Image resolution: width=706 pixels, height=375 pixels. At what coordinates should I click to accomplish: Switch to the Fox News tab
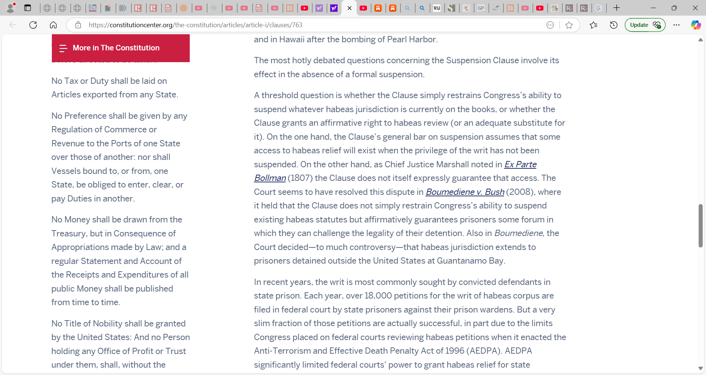click(x=93, y=8)
